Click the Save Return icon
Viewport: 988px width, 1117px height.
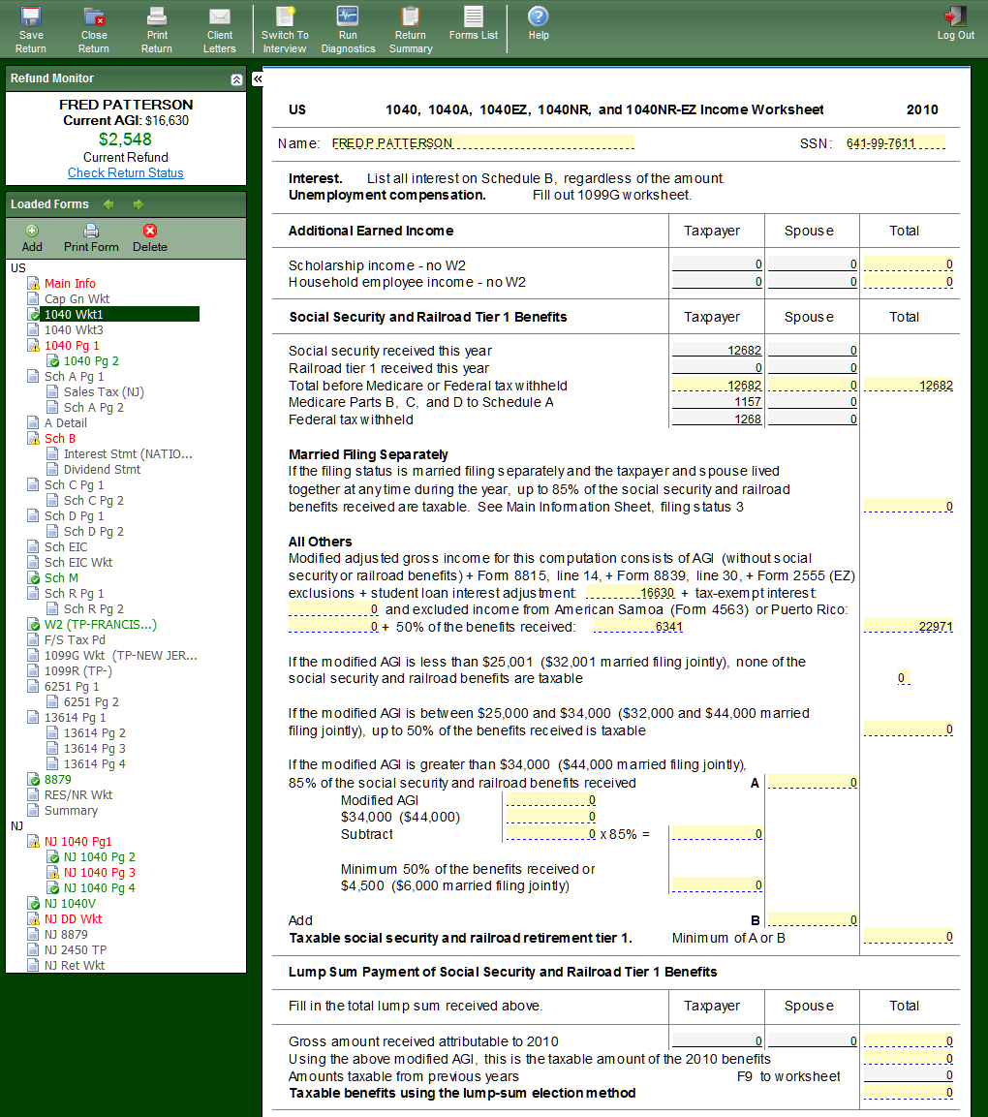31,28
